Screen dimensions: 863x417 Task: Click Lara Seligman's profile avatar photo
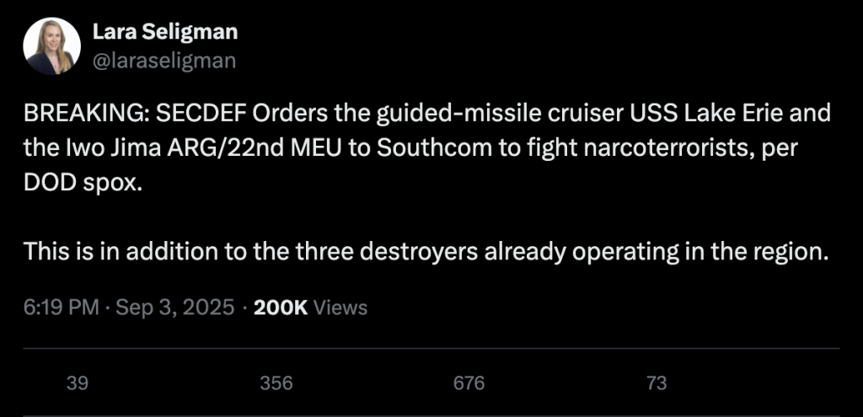51,45
